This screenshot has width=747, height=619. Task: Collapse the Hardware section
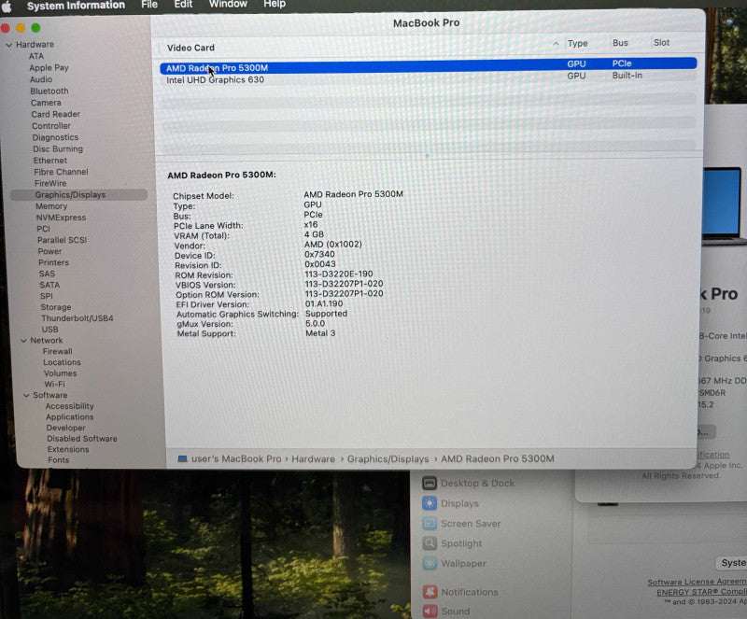click(x=9, y=45)
